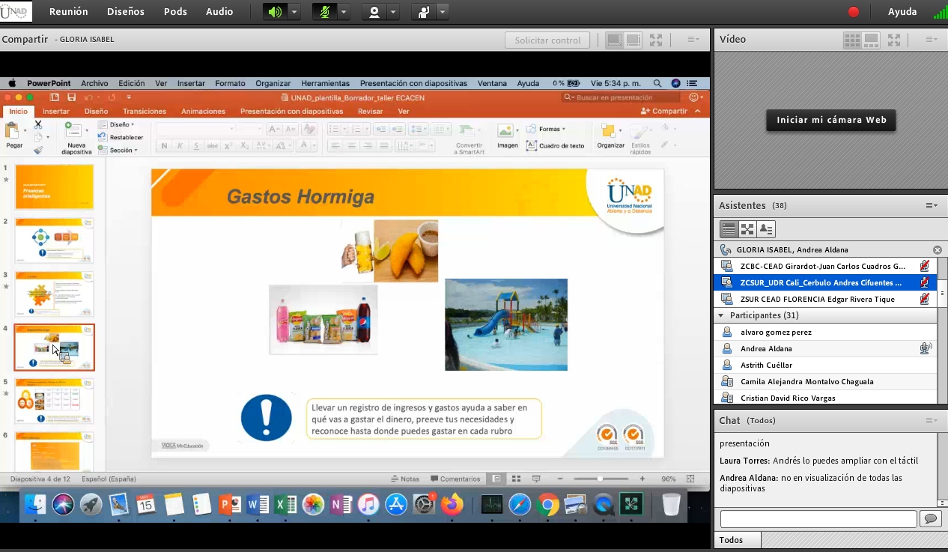Dismiss the active speakers bar
This screenshot has width=948, height=552.
point(938,250)
